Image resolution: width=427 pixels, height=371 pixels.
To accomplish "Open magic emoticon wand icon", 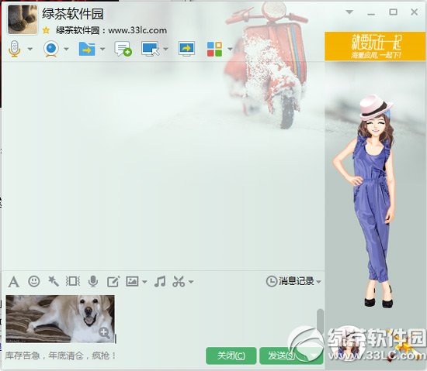I will [x=54, y=281].
